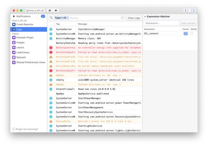
Task: Click the Layout plugin icon
Action: point(14,47)
